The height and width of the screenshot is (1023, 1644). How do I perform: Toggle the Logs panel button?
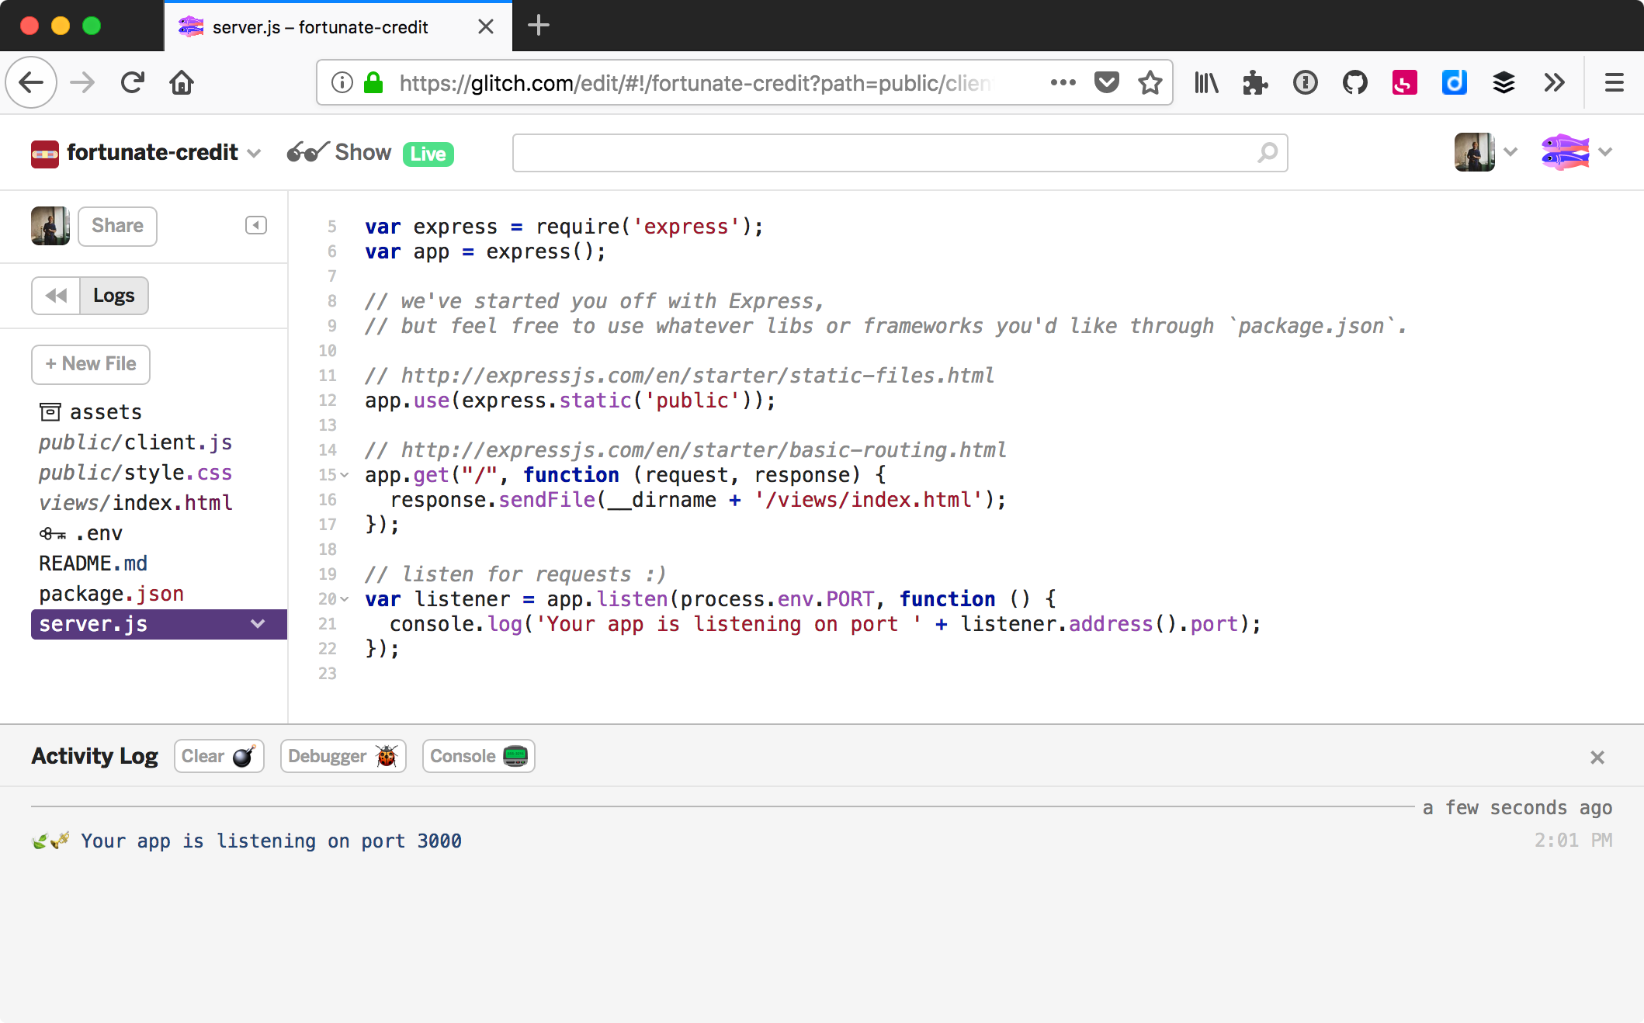click(x=113, y=296)
